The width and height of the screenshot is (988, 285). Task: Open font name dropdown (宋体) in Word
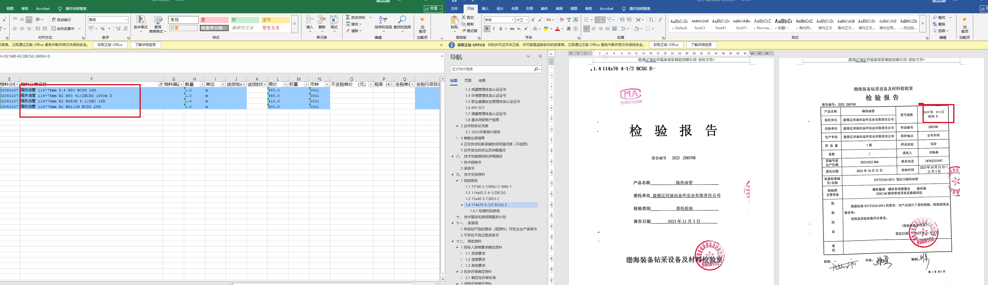(x=513, y=20)
